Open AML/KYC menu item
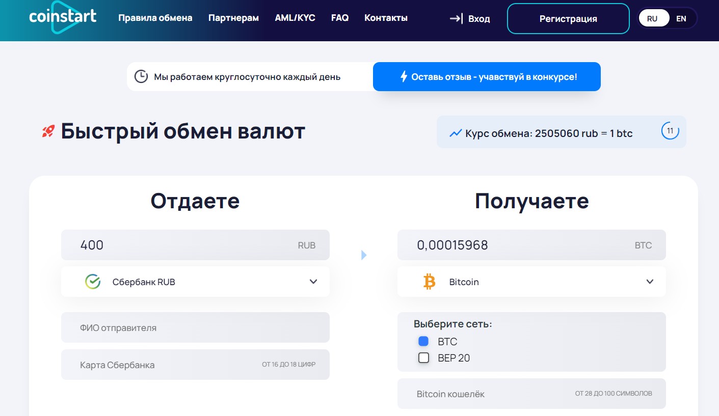719x416 pixels. coord(295,18)
